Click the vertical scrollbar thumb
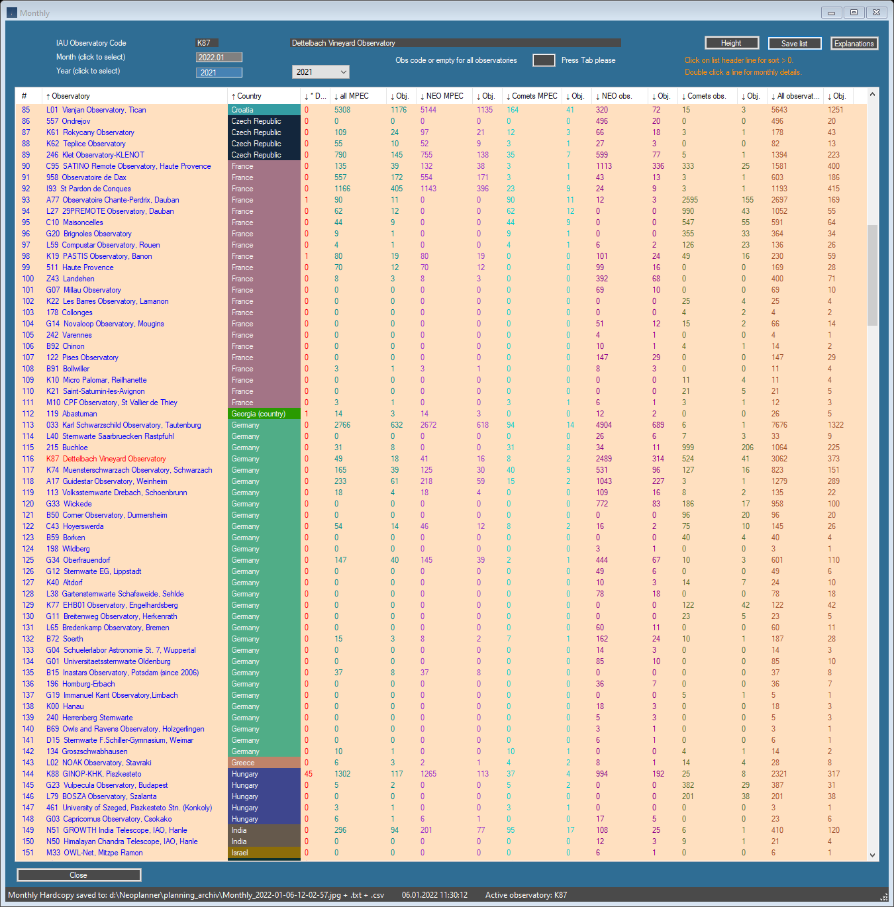 point(872,275)
